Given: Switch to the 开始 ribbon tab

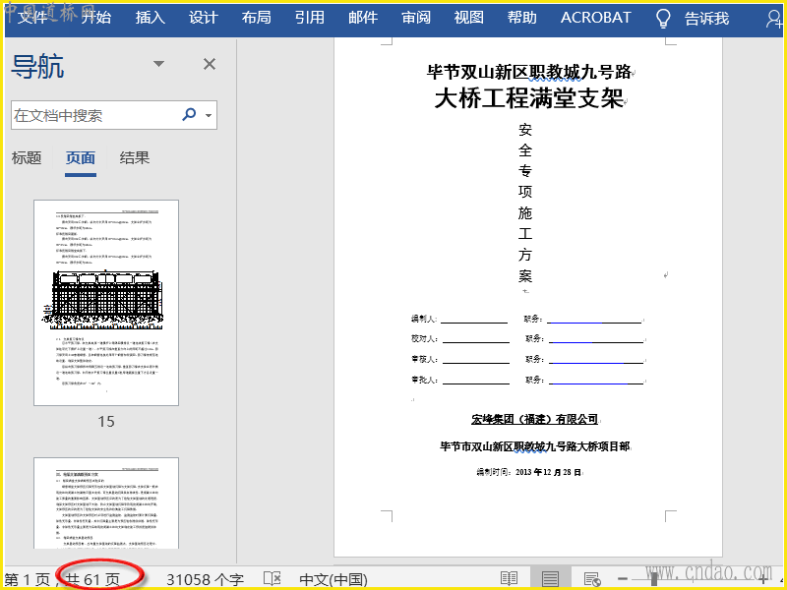Looking at the screenshot, I should [96, 18].
